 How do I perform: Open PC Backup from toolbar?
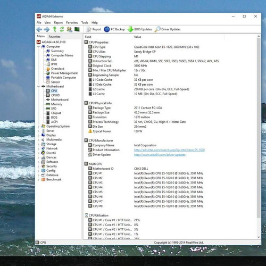pyautogui.click(x=114, y=29)
